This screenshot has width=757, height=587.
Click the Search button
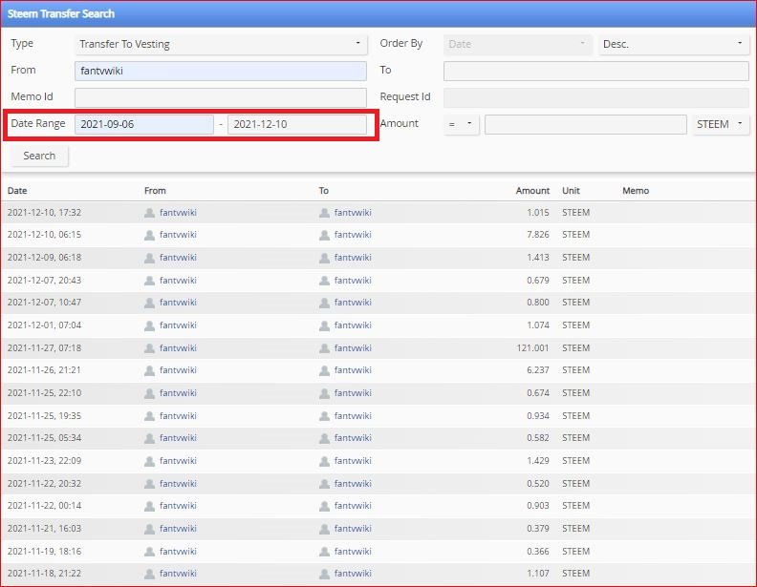[x=39, y=156]
